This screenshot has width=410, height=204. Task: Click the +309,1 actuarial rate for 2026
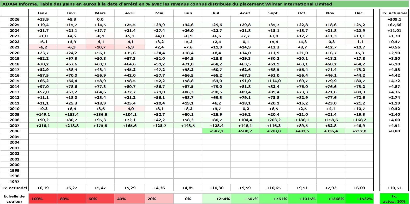pos(394,19)
